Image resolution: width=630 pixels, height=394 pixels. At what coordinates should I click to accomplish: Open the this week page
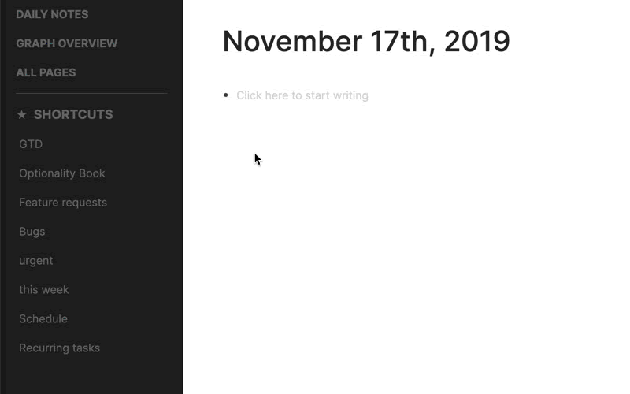click(x=44, y=290)
